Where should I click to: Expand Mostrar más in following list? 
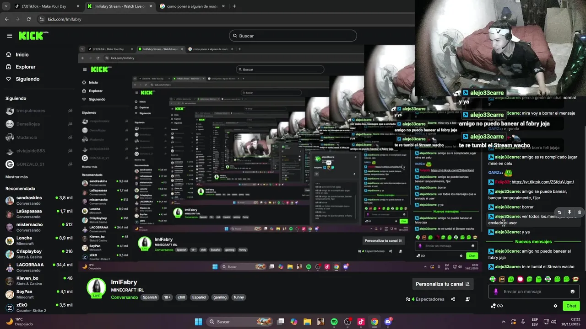(x=16, y=177)
